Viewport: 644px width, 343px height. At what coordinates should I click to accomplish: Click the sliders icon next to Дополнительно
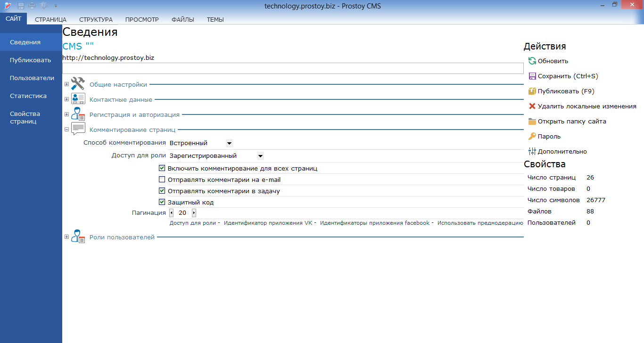click(532, 151)
